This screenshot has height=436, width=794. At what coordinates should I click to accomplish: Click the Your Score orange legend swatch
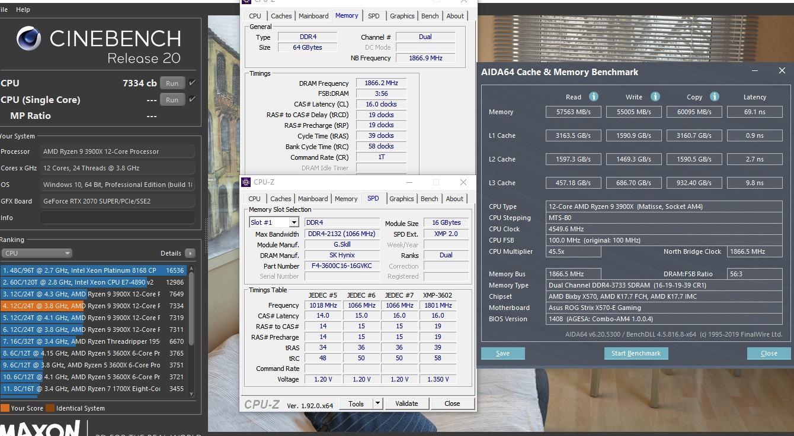(5, 408)
